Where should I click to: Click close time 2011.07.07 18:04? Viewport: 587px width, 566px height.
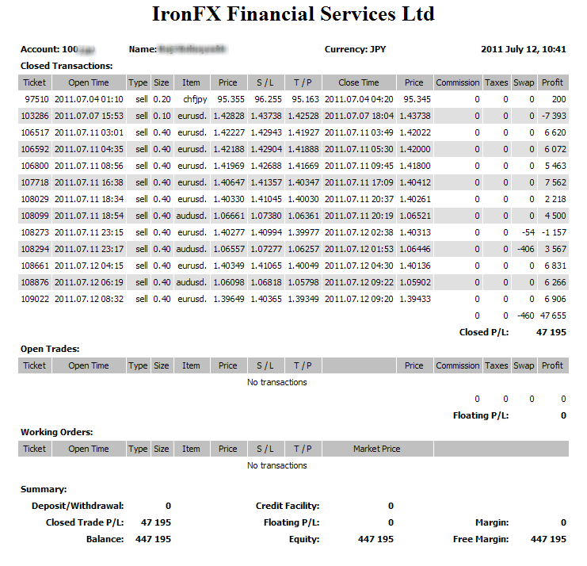359,116
